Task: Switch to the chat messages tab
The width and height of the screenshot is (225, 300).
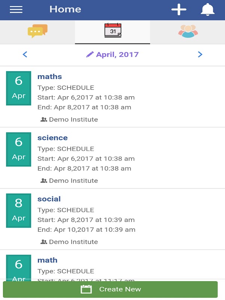Action: pyautogui.click(x=37, y=31)
